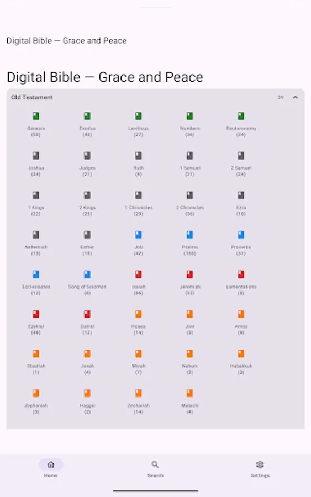Image resolution: width=311 pixels, height=497 pixels.
Task: Open the Joel book icon
Action: pyautogui.click(x=189, y=314)
